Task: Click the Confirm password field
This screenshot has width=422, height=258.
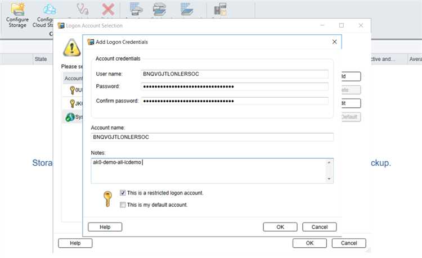Action: coord(235,101)
